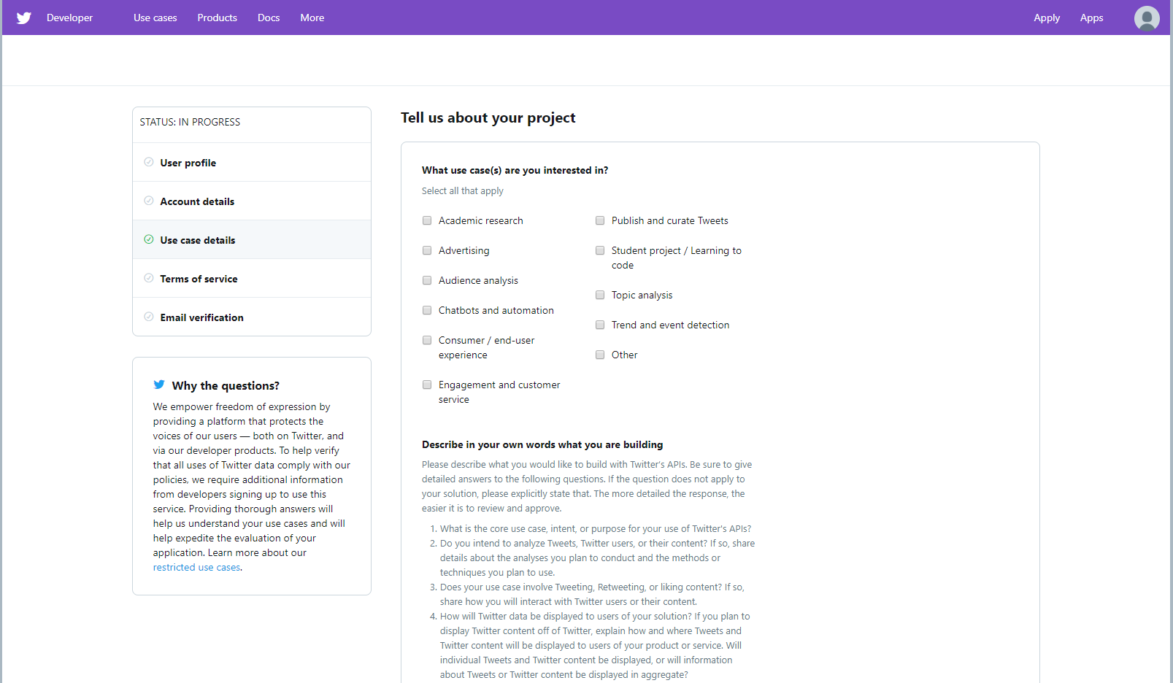Expand the More navigation menu
Viewport: 1173px width, 683px height.
click(312, 18)
